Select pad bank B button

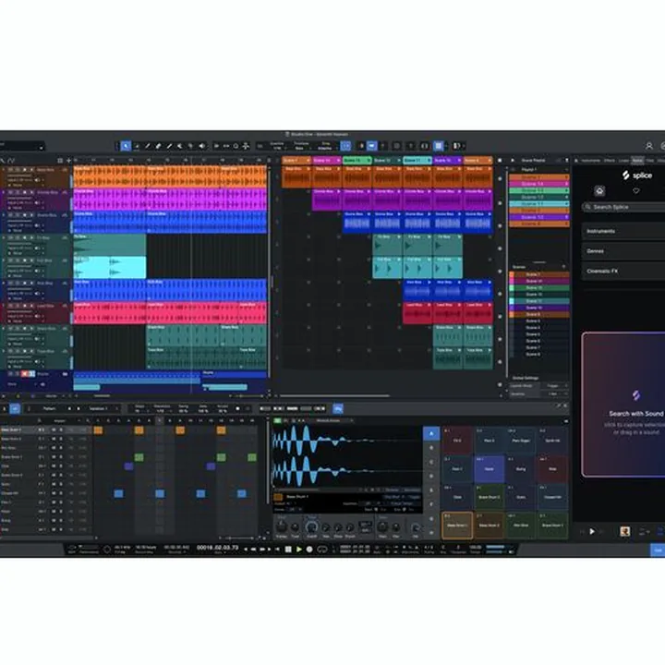pos(431,448)
